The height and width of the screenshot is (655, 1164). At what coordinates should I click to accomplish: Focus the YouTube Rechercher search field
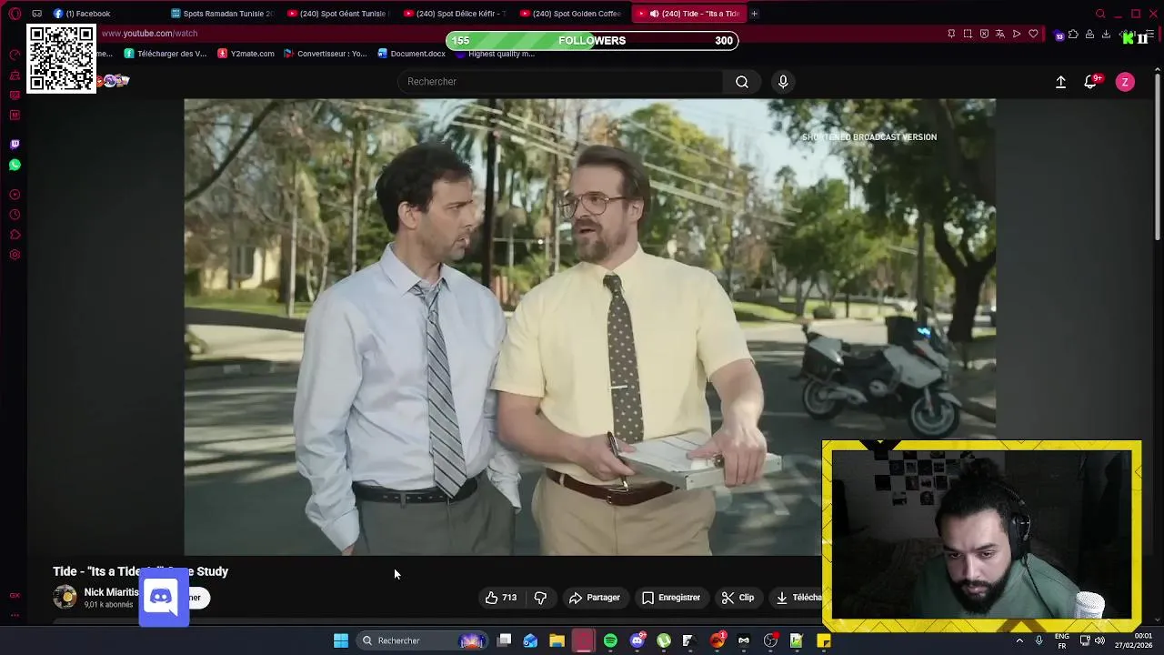[x=559, y=82]
